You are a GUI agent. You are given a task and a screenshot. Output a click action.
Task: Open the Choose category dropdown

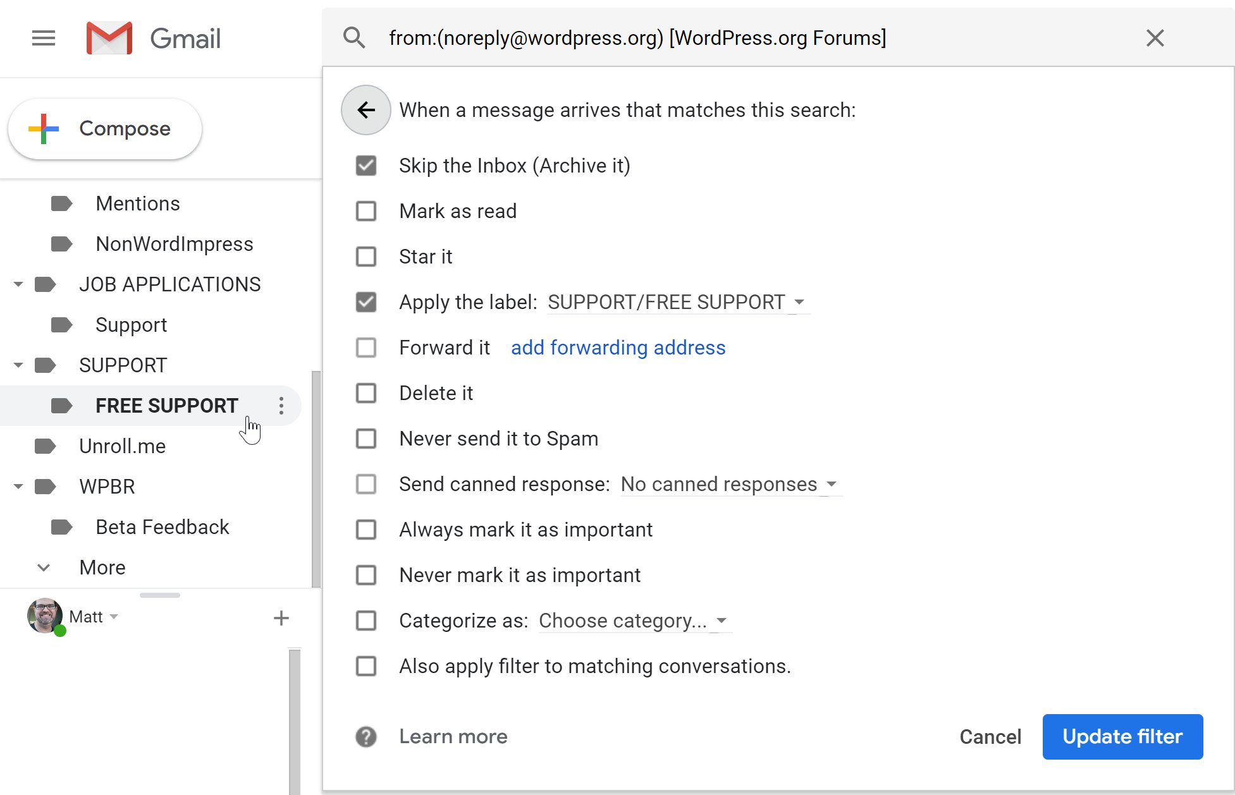click(634, 621)
